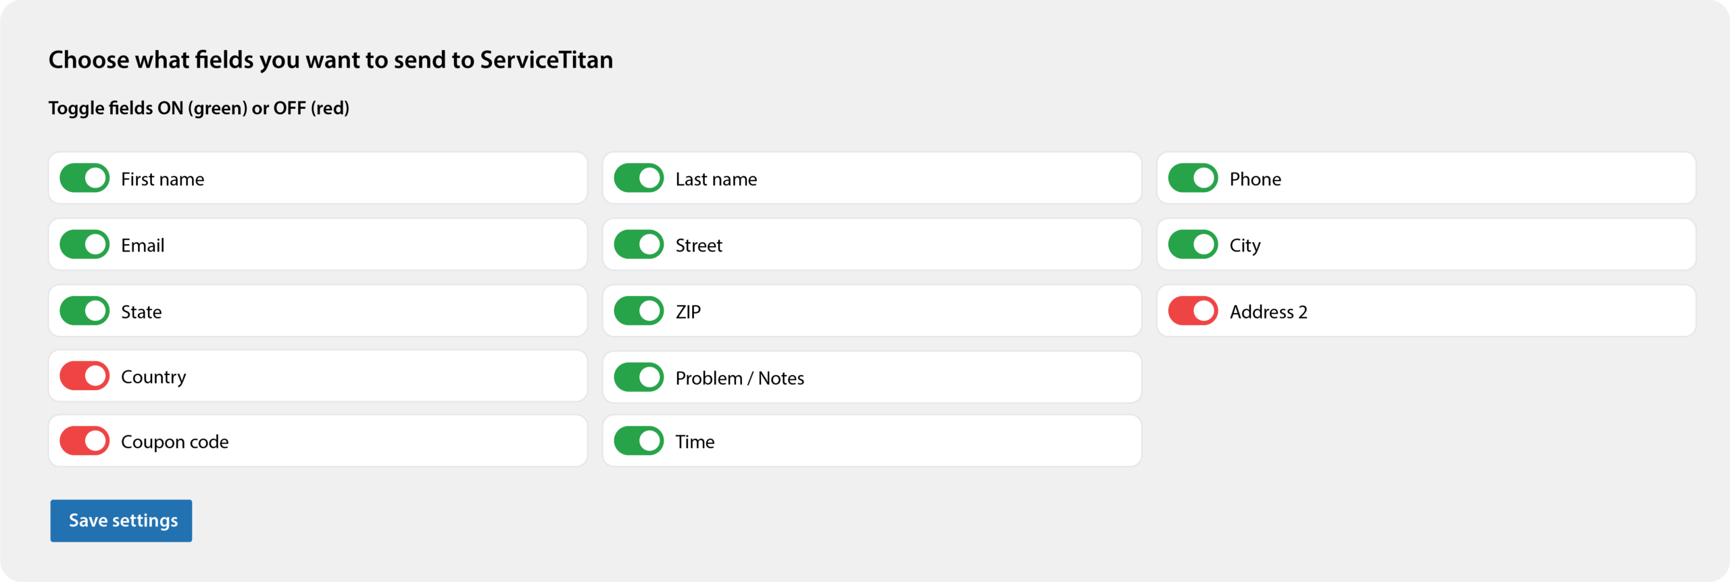Toggle off the City field

click(x=1193, y=245)
